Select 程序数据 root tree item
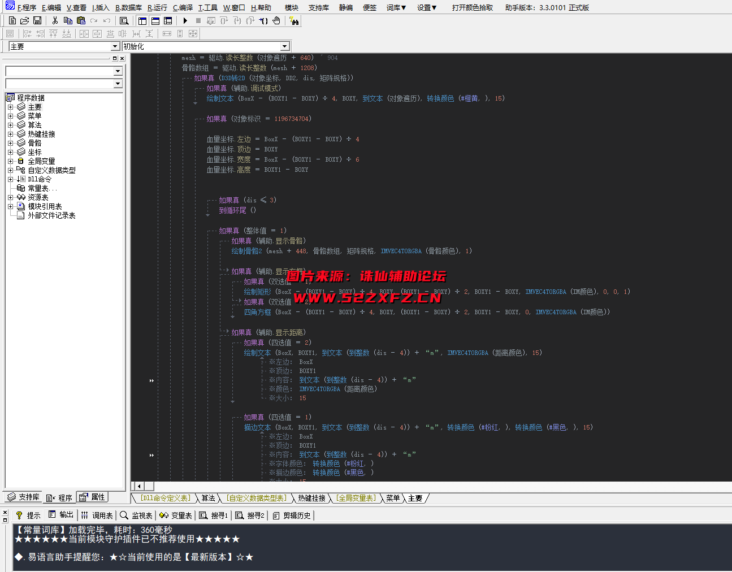 31,98
